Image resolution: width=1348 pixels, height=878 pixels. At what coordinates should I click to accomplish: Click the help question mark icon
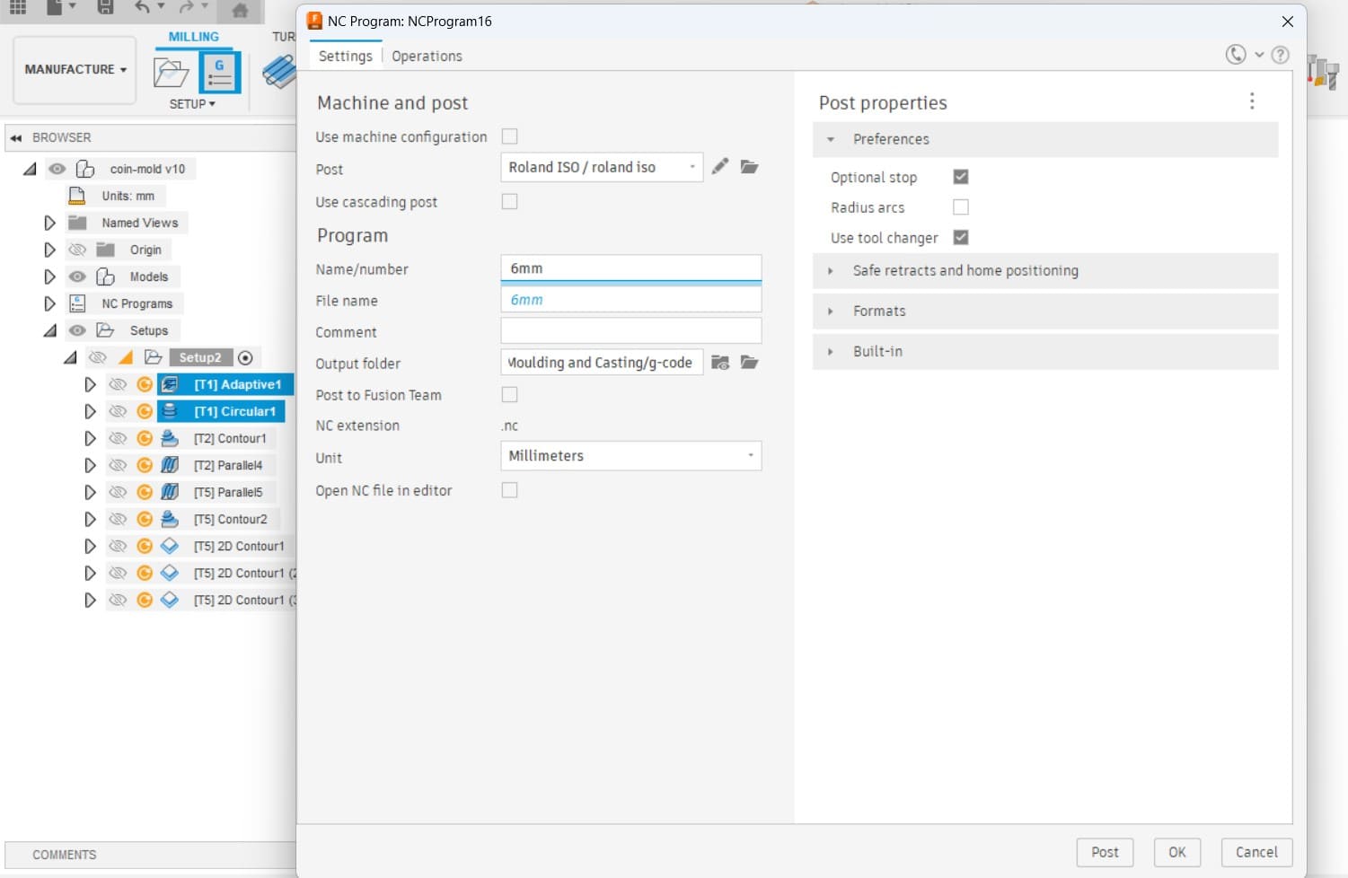(1281, 55)
